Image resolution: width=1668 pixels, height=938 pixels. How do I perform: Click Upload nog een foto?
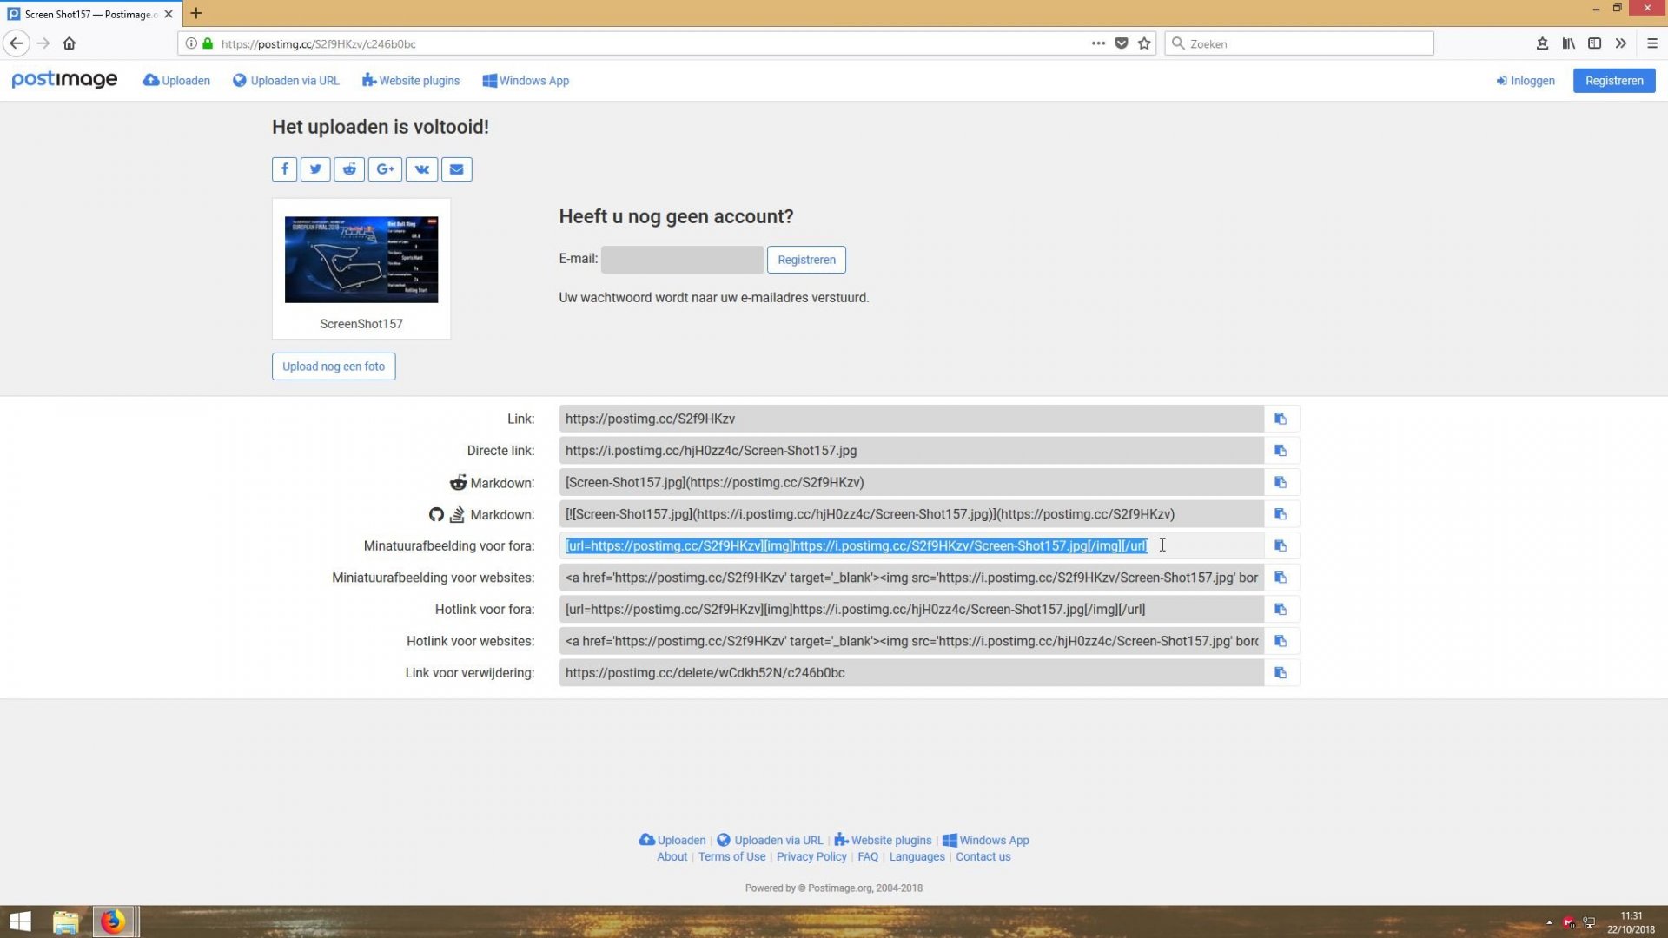coord(333,366)
